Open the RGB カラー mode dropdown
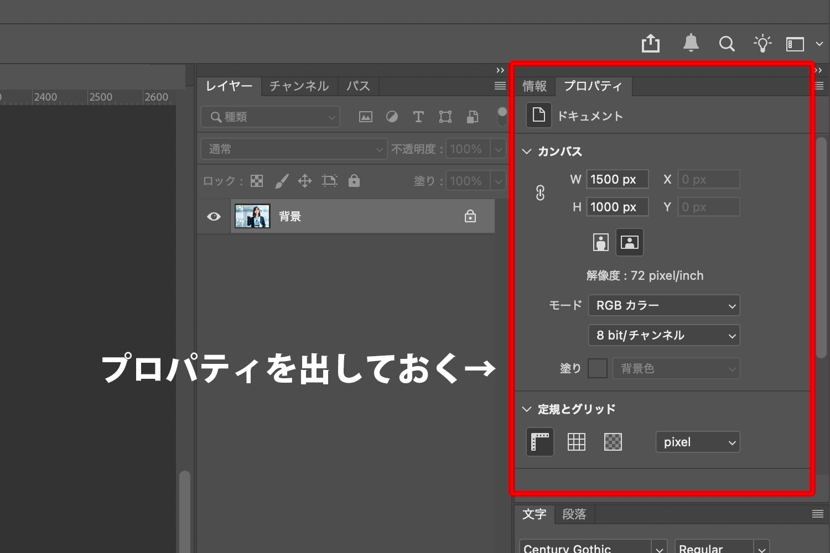830x553 pixels. pos(663,305)
